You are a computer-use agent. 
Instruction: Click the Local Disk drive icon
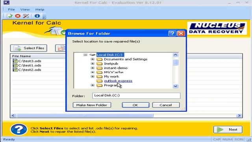click(x=92, y=55)
